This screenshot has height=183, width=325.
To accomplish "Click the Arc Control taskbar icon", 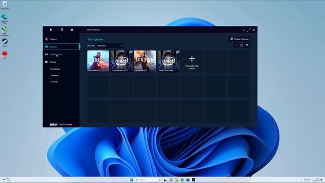I will pos(193,179).
